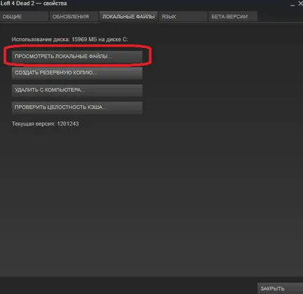Click УДАЛИТЬ С КОМПЬЮТЕРА button
303x294 pixels.
click(x=77, y=90)
